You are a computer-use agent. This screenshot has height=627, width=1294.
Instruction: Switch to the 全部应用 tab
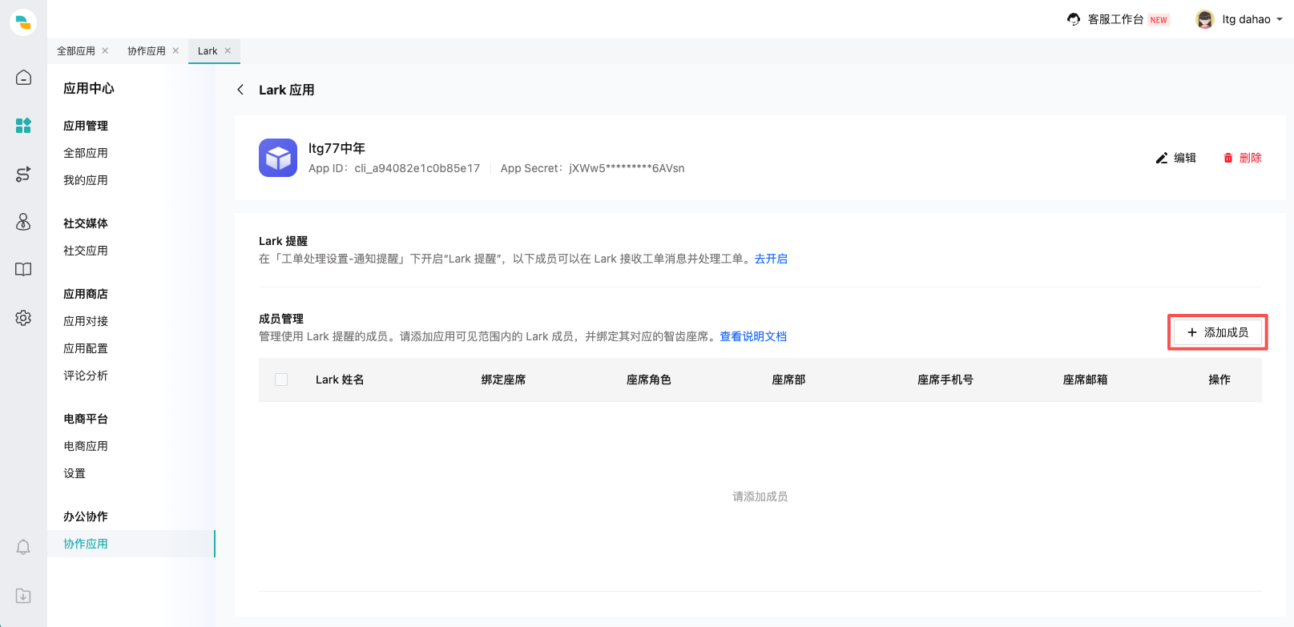point(76,51)
